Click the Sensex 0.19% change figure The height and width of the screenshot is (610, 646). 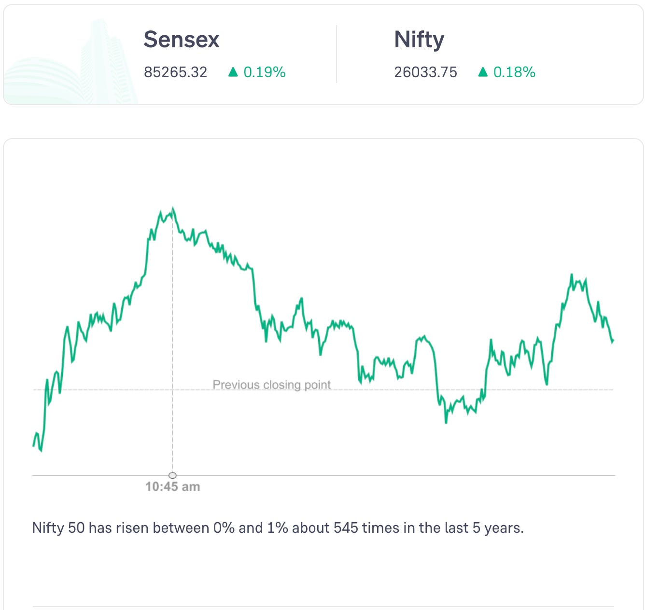pyautogui.click(x=265, y=72)
